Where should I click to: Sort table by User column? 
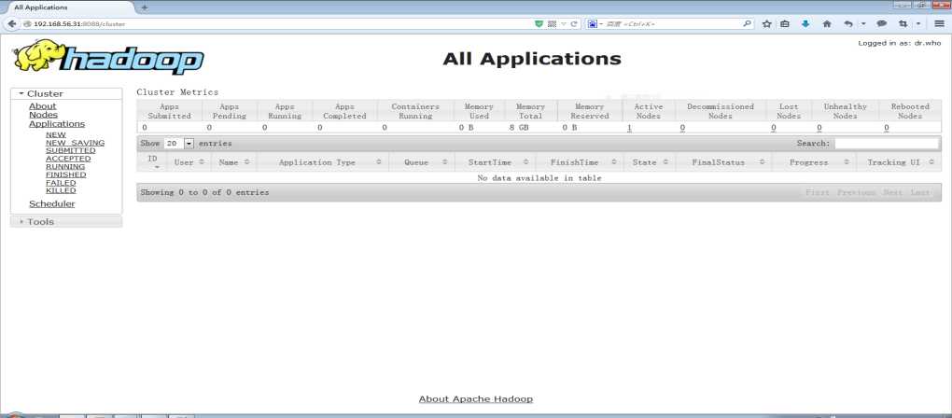[x=189, y=162]
